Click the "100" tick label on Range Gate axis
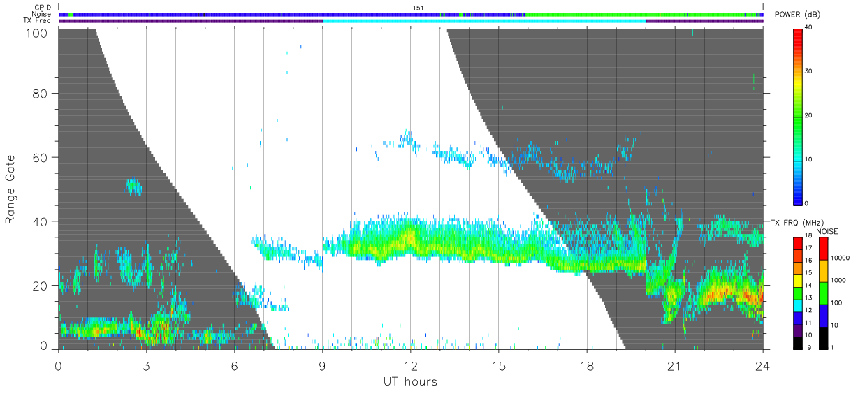The width and height of the screenshot is (858, 396). (36, 32)
